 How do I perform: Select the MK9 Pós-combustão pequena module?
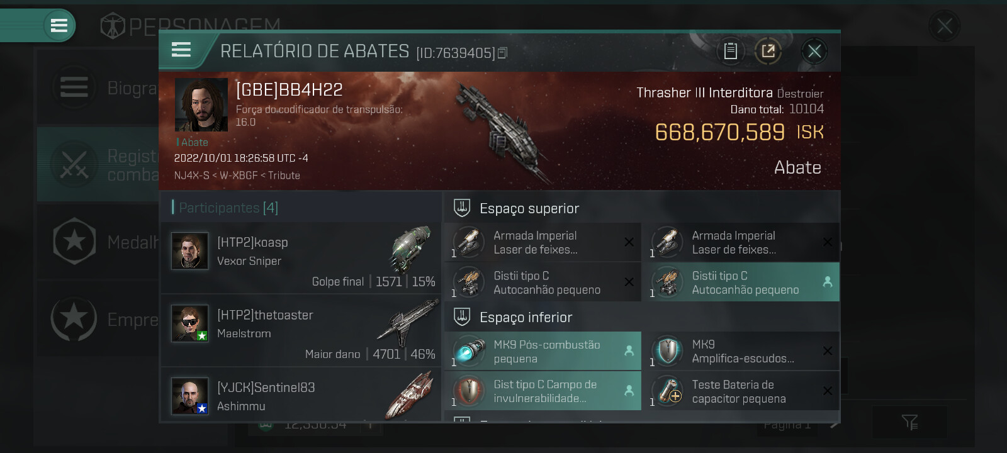(x=543, y=351)
